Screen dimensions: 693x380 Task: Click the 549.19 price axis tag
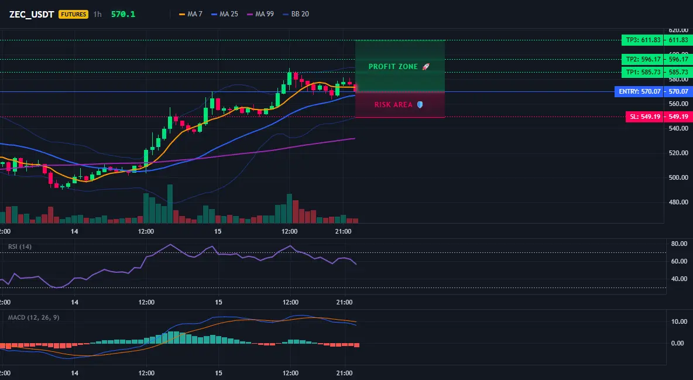(678, 117)
